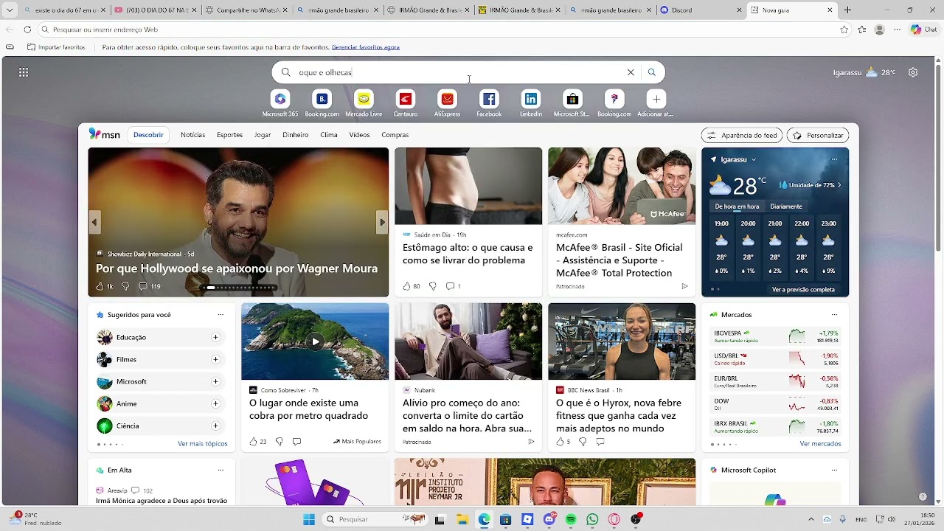This screenshot has width=944, height=531.
Task: Go to next slide in featured carousel
Action: coord(381,222)
